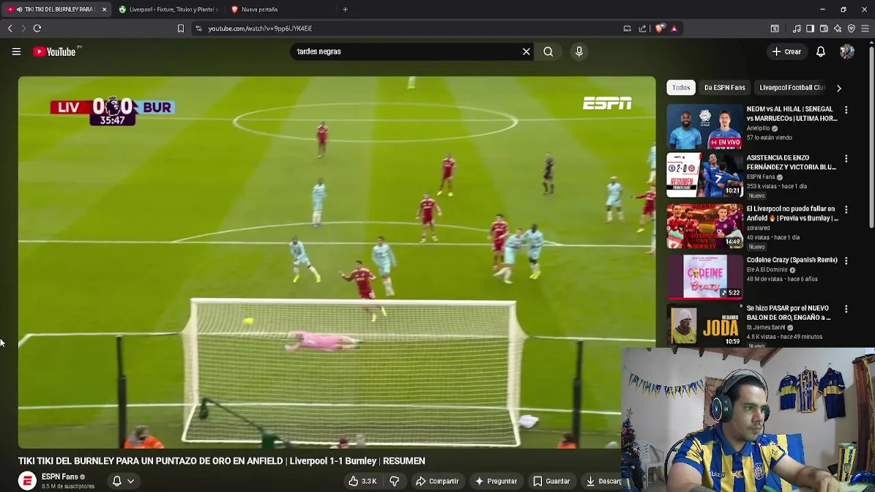Show more filter chips with arrow
Screen dimensions: 875x492
click(x=839, y=87)
